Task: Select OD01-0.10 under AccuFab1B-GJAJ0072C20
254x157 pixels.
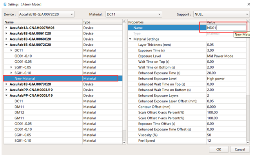Action: (63, 56)
